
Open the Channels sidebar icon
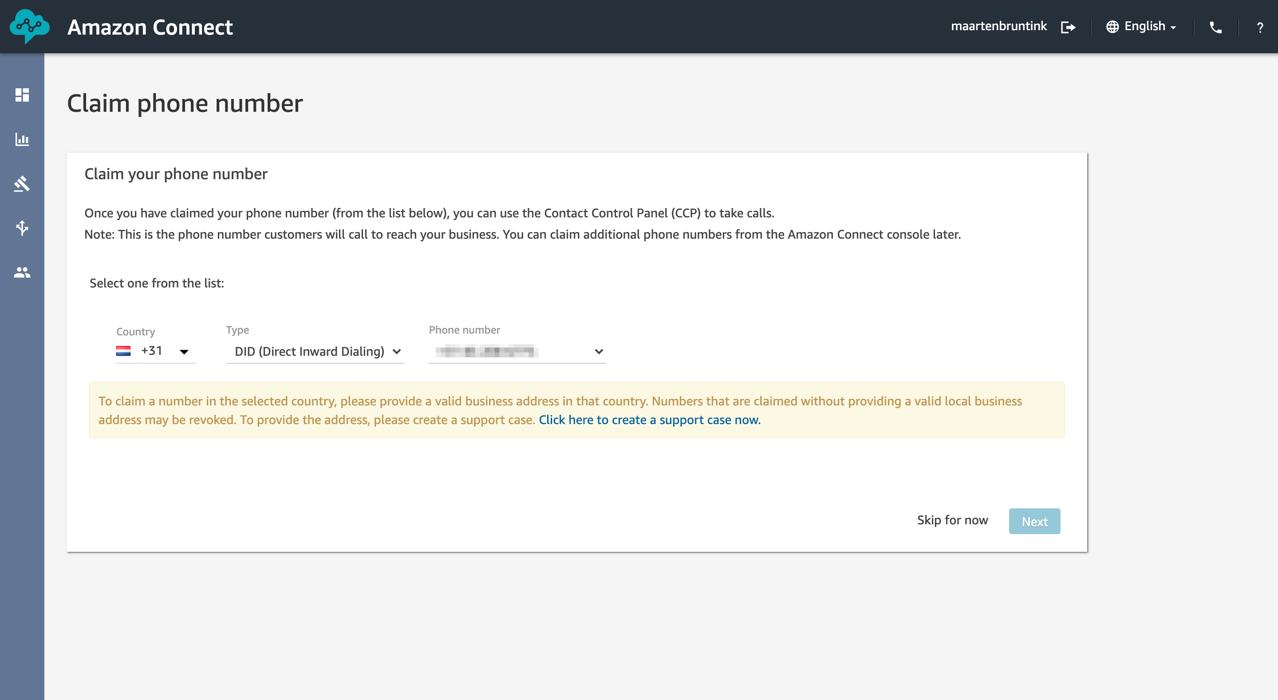click(x=22, y=228)
